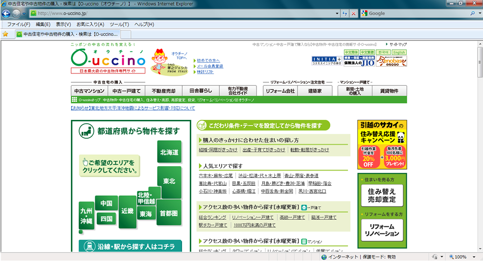Open the 表示(V) menu

pos(63,24)
